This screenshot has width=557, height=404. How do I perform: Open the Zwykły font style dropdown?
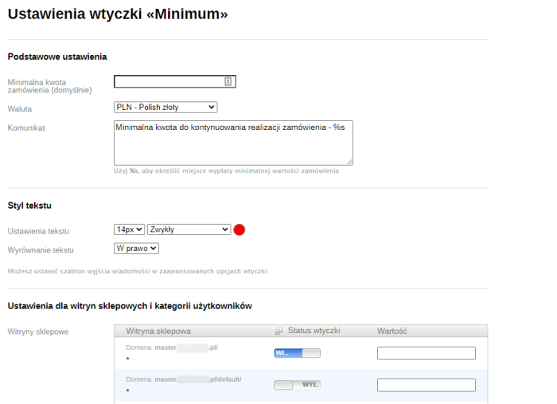pos(189,229)
